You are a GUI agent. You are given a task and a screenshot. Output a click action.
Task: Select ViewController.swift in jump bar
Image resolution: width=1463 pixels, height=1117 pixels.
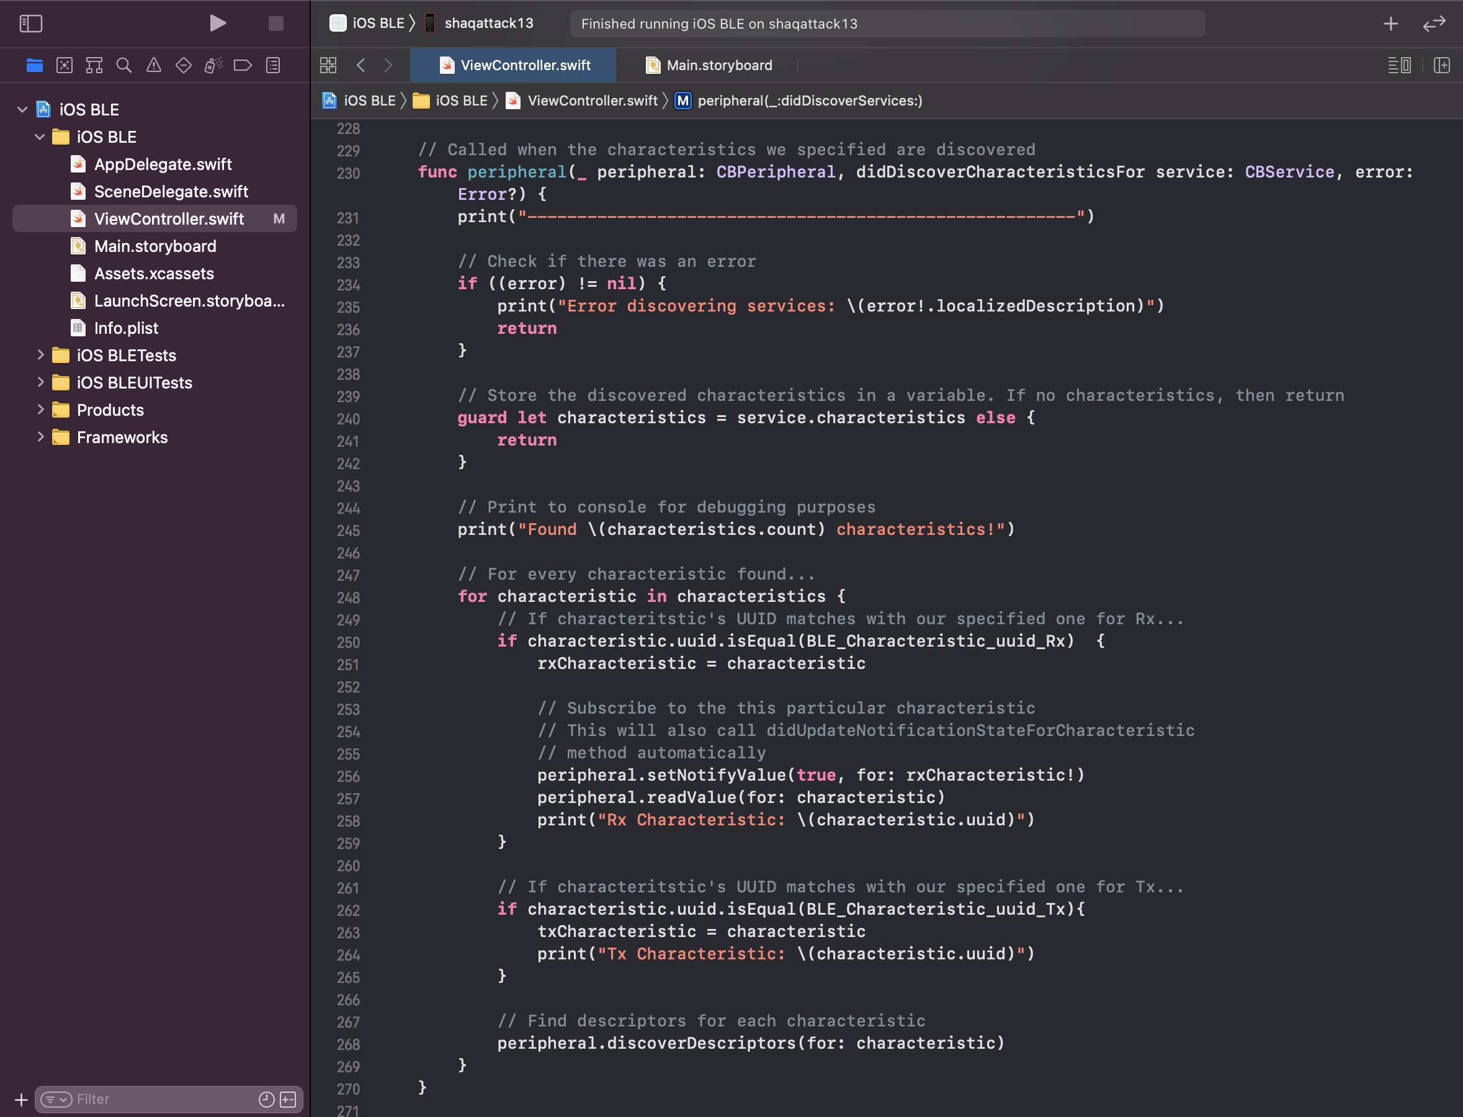tap(581, 101)
